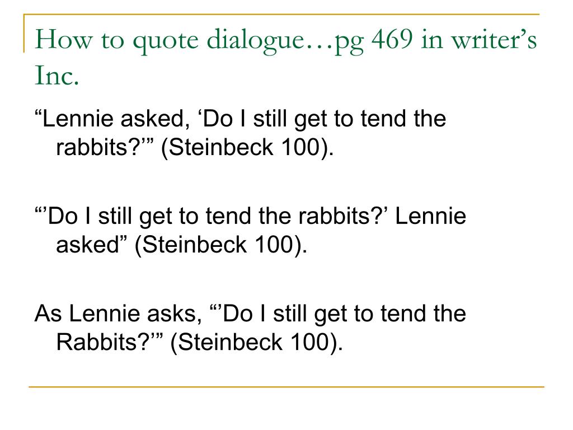
Task: Click the word "asked" before the second citation
Action: [x=87, y=244]
